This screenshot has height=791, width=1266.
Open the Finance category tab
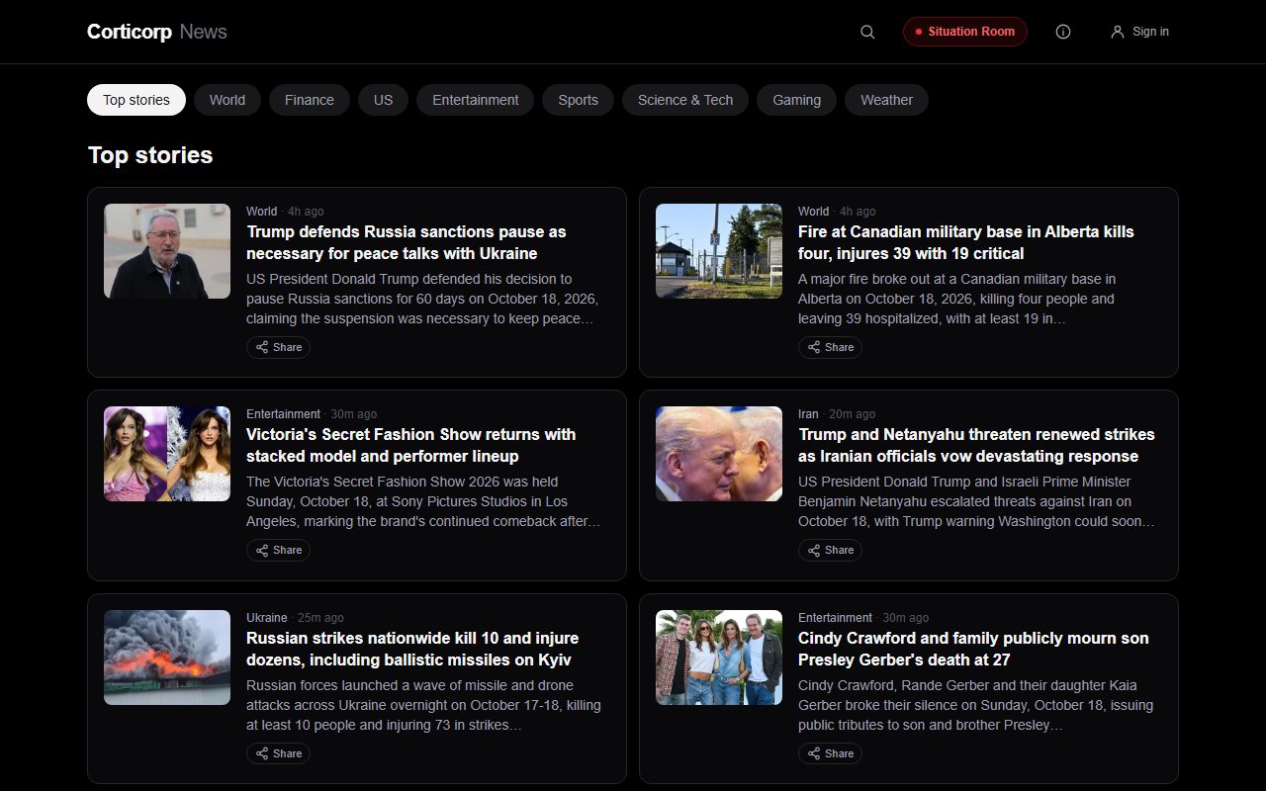[310, 100]
